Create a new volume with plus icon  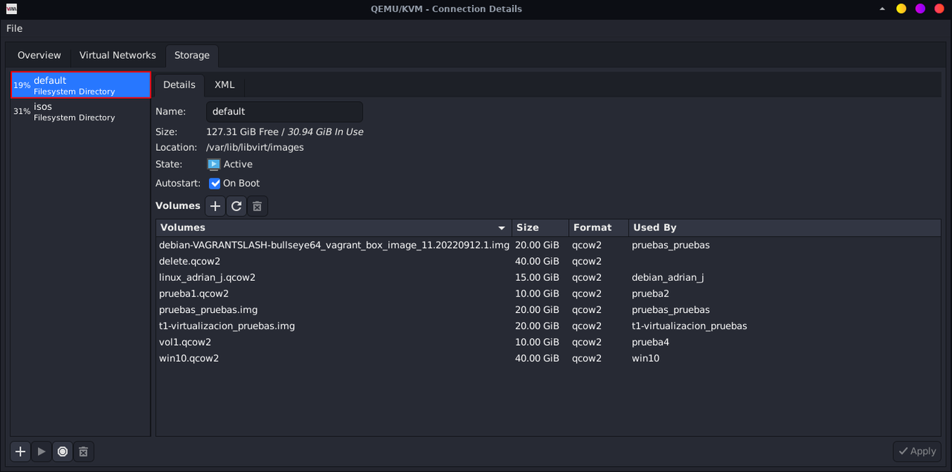215,206
